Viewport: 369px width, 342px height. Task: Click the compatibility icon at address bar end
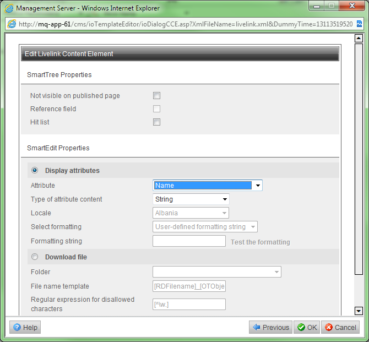(359, 24)
